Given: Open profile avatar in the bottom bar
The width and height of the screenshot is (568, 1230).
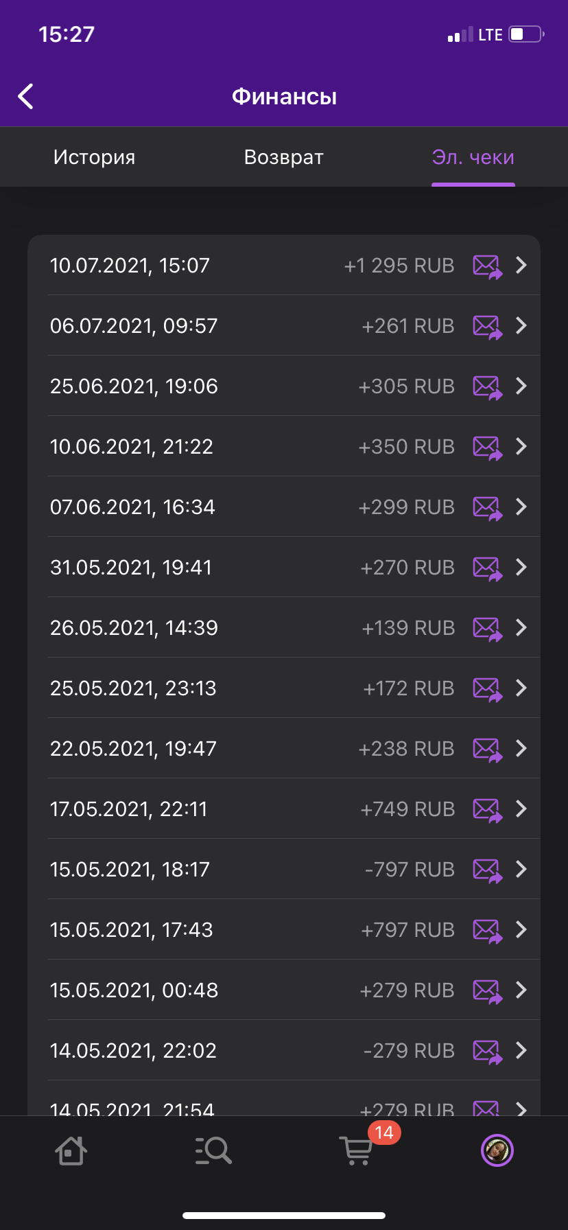Looking at the screenshot, I should 497,1150.
